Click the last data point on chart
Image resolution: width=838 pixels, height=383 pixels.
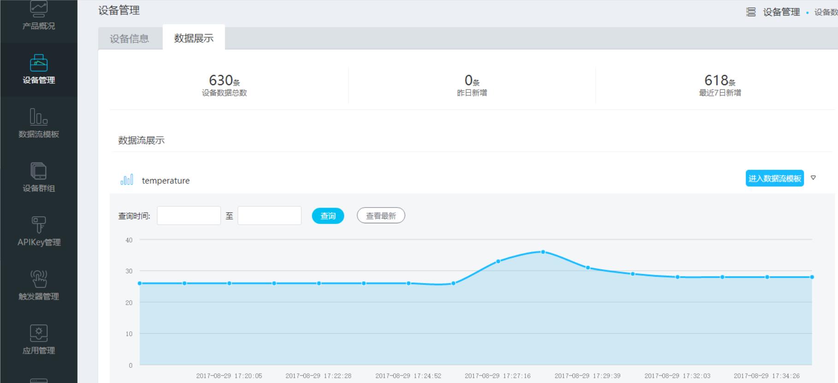812,277
